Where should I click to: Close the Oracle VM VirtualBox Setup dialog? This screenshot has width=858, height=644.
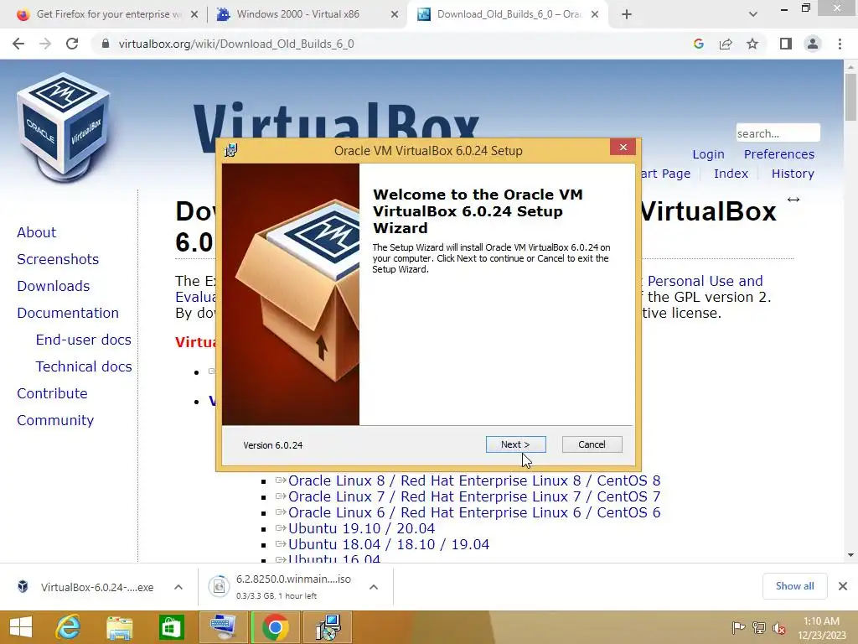point(623,148)
